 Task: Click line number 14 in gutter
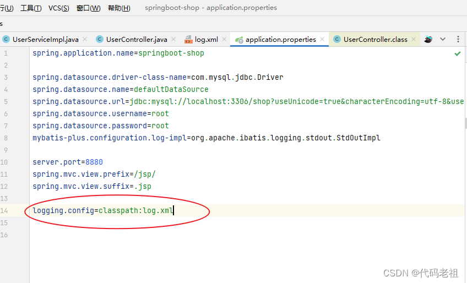4,211
